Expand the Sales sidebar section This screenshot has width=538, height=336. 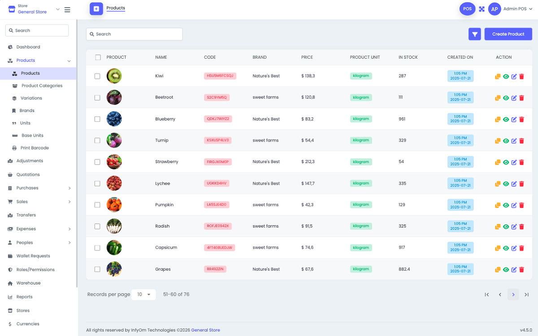coord(22,202)
